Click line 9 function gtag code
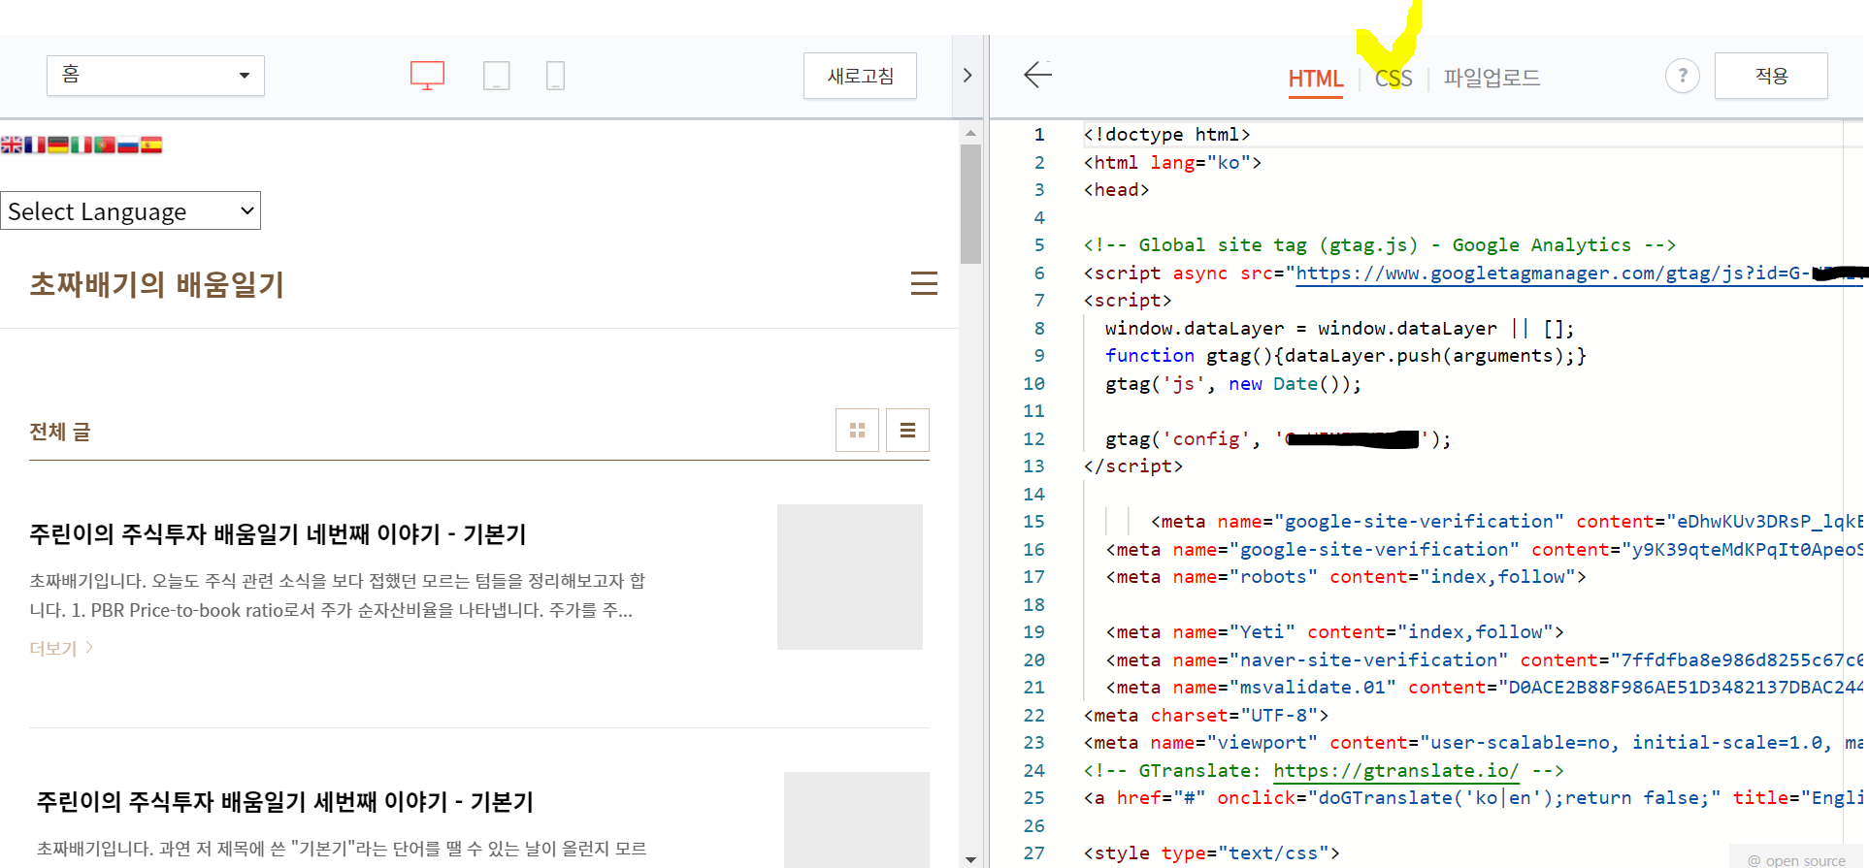 pos(1346,356)
